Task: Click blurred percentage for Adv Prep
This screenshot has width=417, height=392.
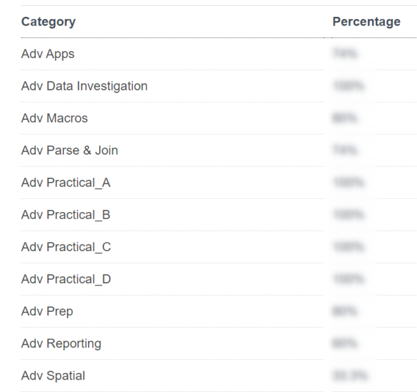Action: [345, 311]
